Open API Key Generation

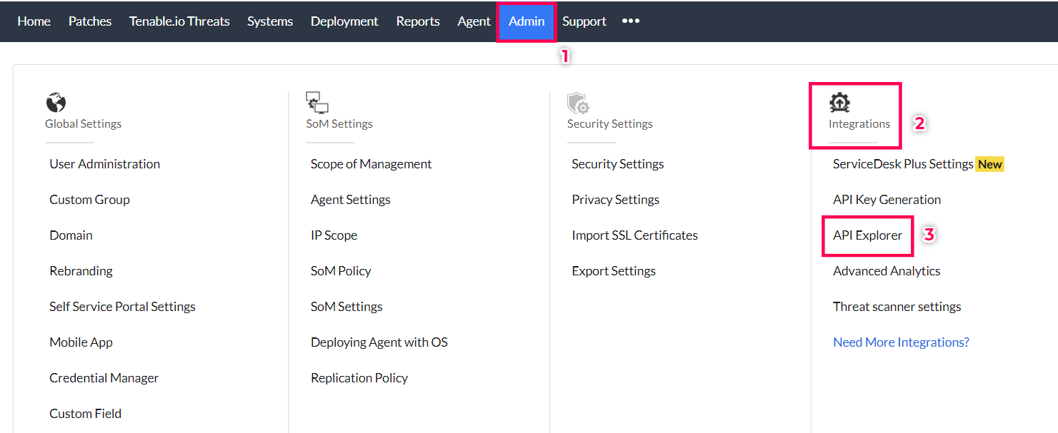[887, 200]
